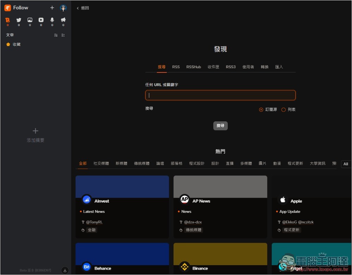Click the Follow app logo

click(8, 8)
